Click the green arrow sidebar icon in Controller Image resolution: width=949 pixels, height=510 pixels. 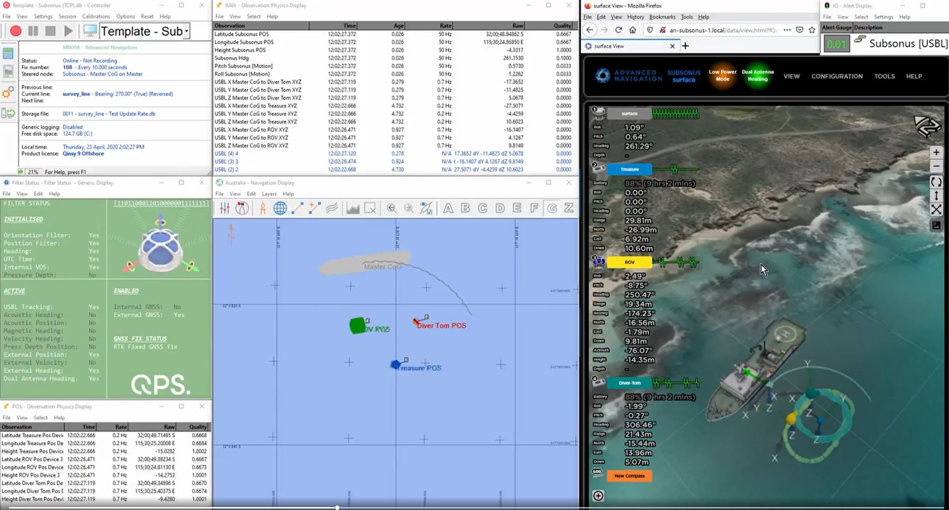coord(8,114)
